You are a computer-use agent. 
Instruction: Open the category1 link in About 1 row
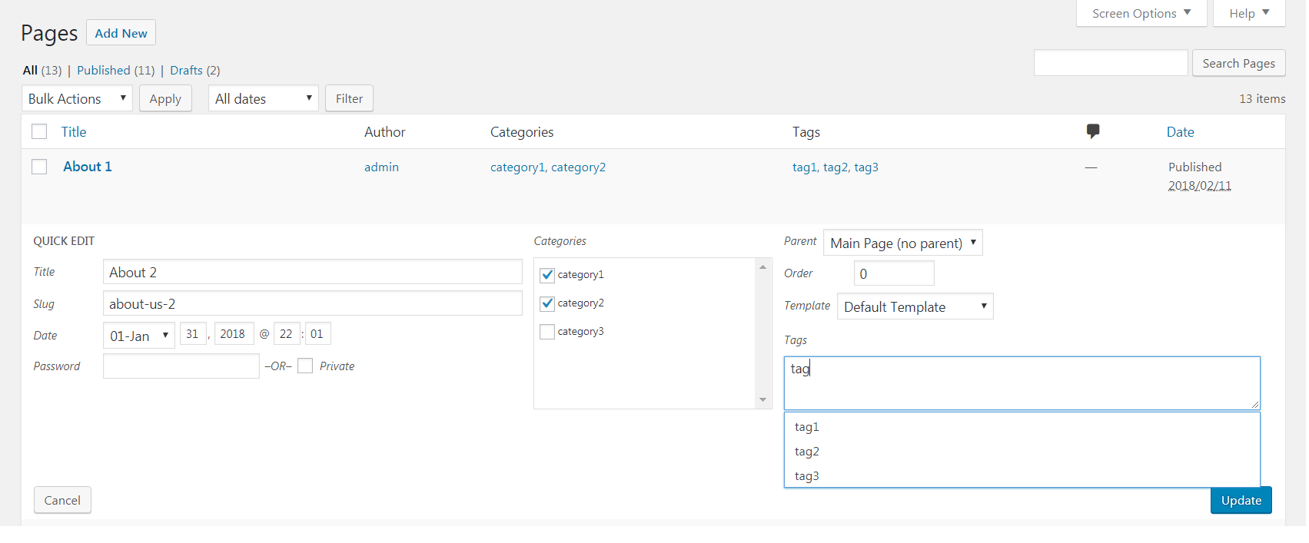pyautogui.click(x=517, y=167)
